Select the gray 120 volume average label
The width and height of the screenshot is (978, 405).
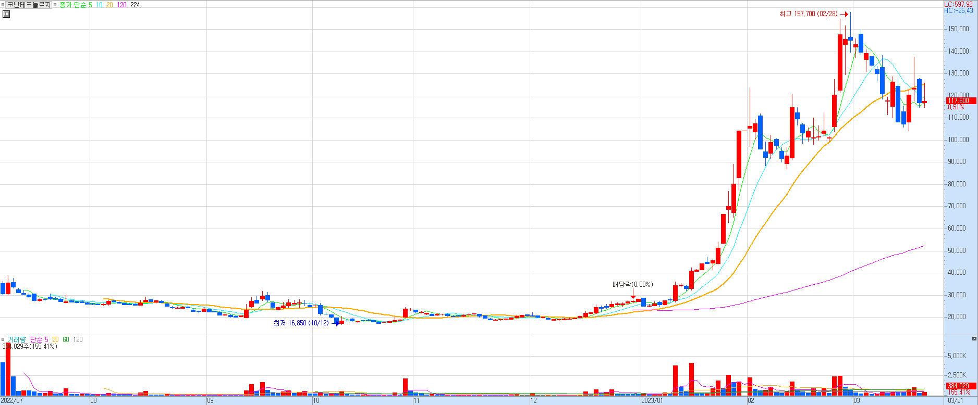click(78, 339)
